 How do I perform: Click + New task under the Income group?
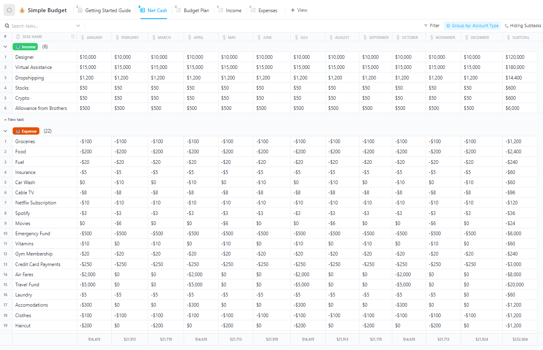coord(14,120)
